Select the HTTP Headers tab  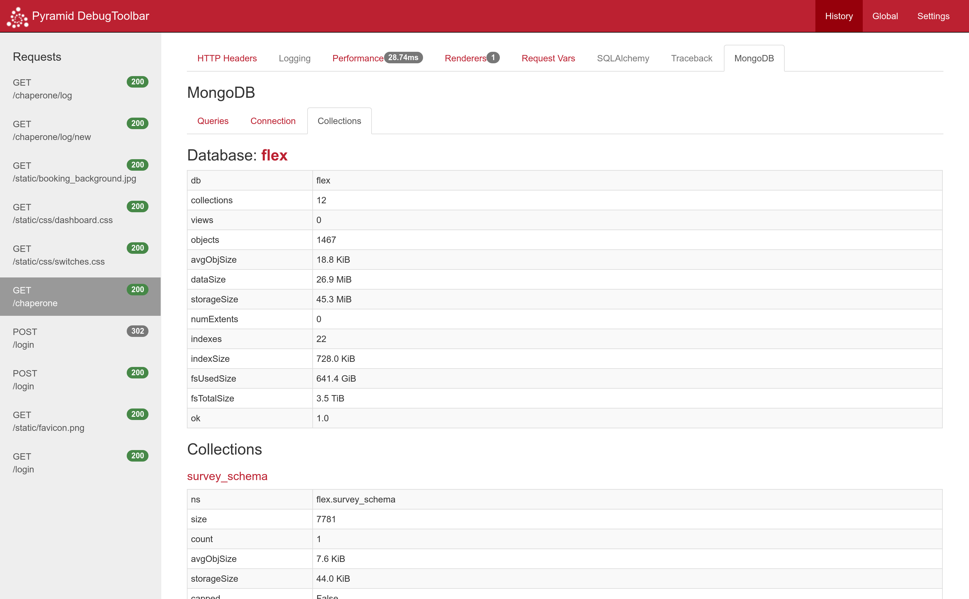click(x=227, y=58)
